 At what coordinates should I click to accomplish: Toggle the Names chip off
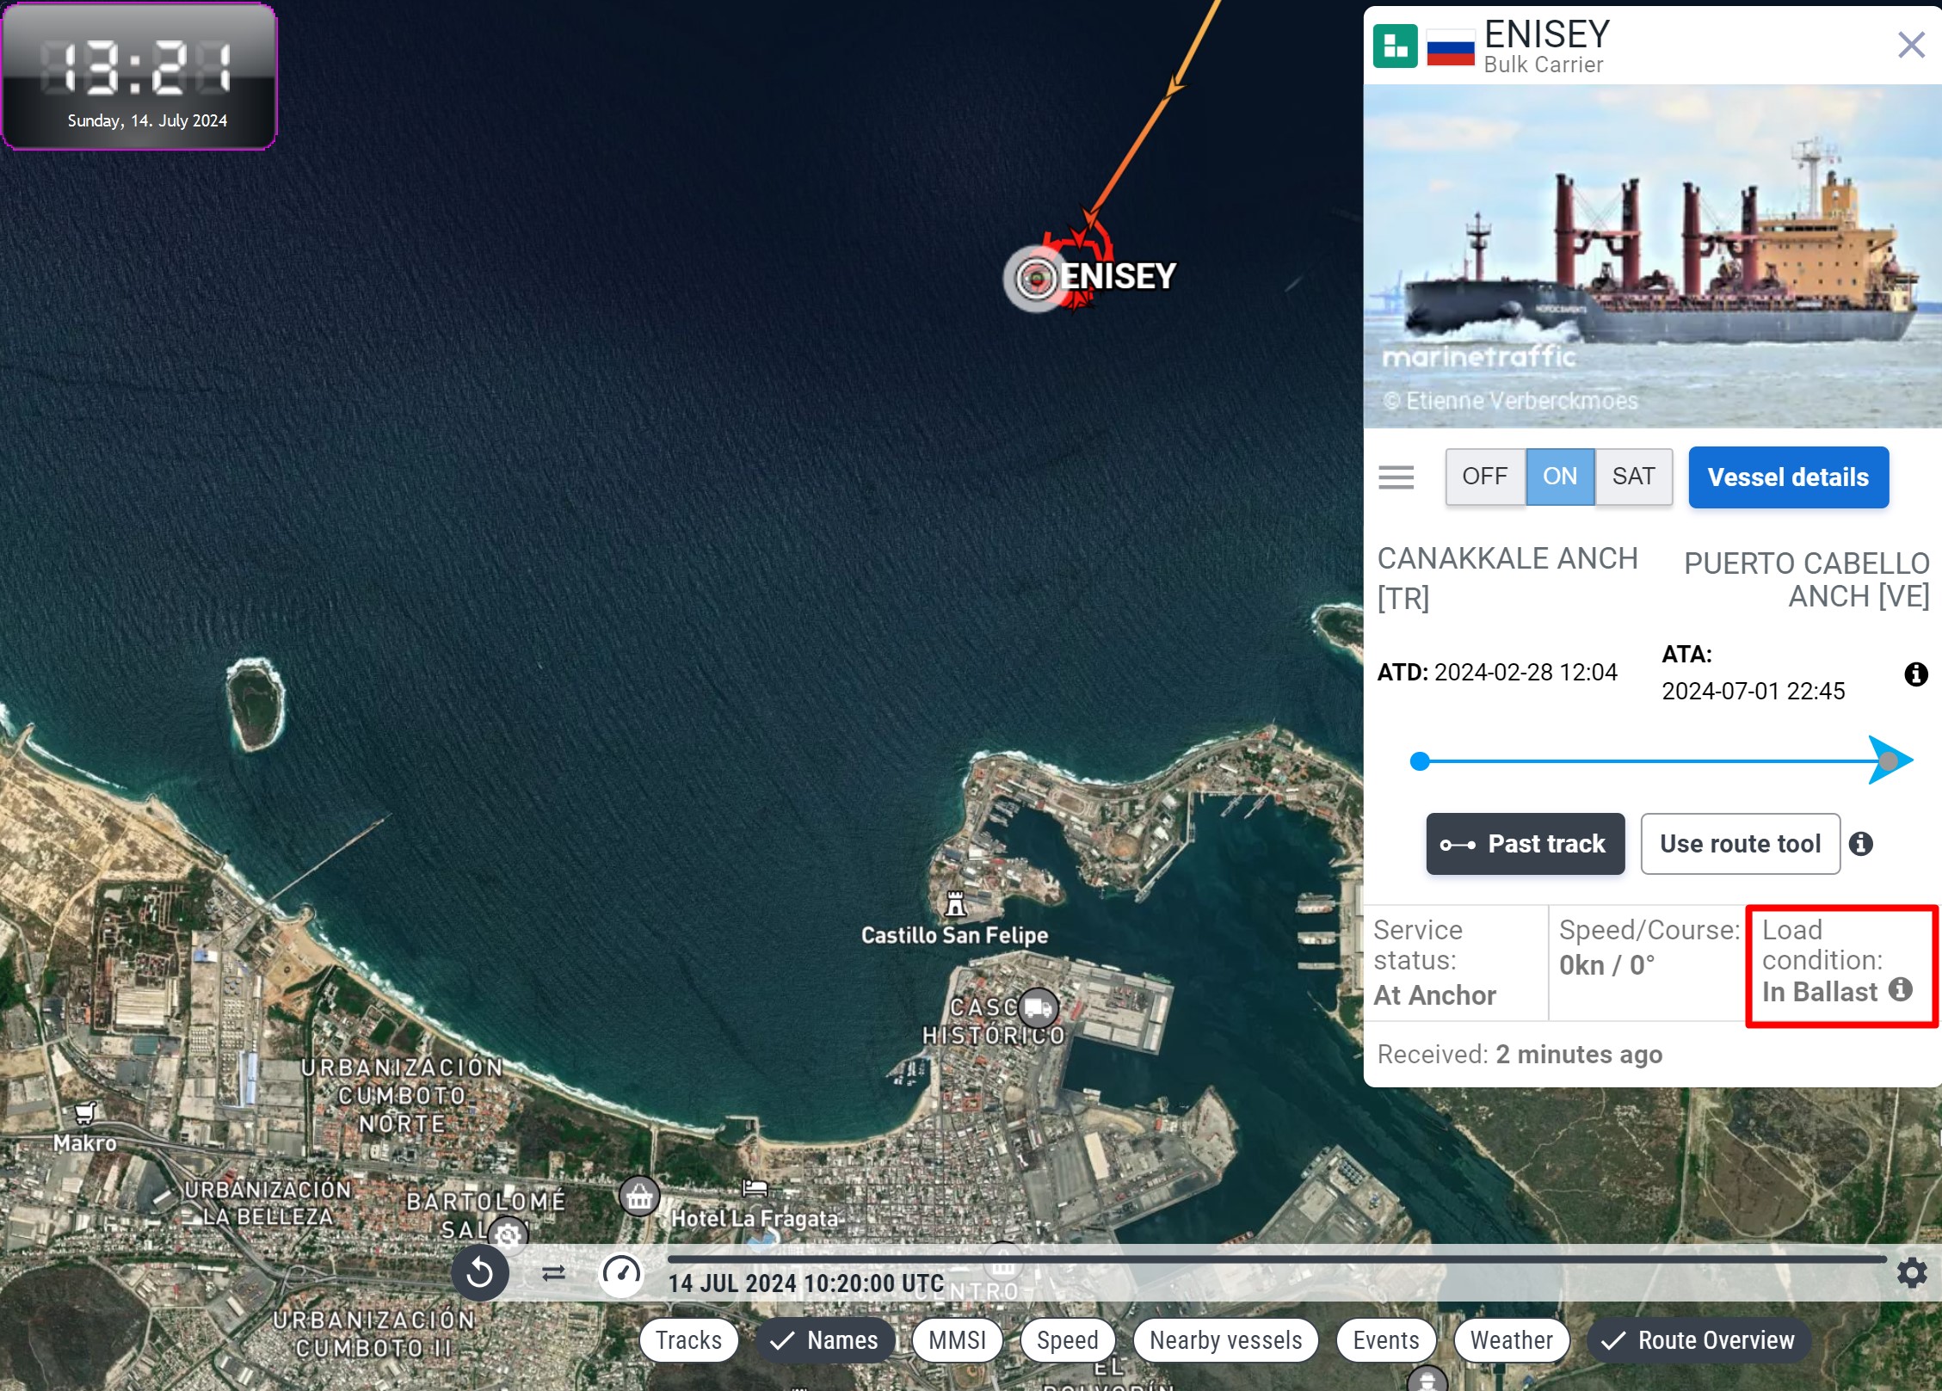pyautogui.click(x=824, y=1340)
